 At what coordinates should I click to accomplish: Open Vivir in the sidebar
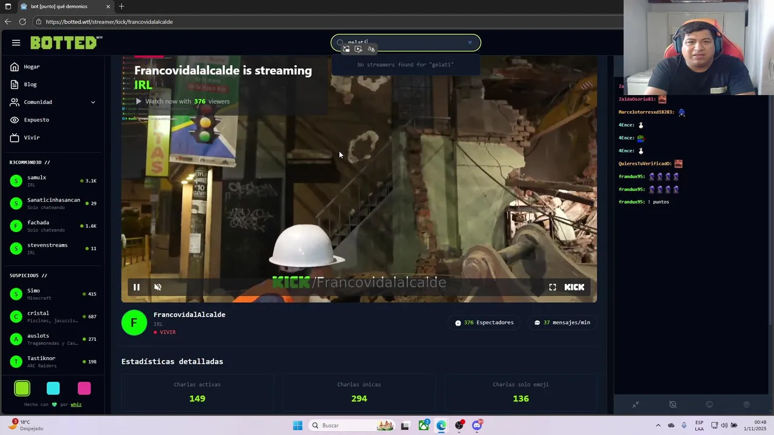coord(53,138)
